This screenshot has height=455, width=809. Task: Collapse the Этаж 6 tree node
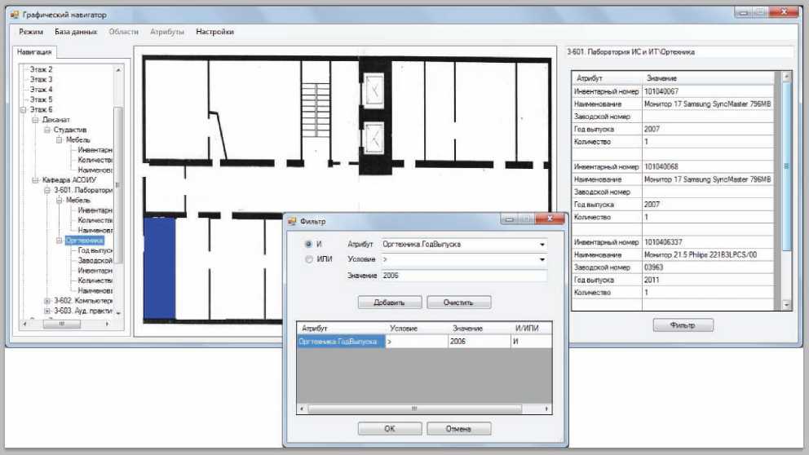tap(24, 109)
